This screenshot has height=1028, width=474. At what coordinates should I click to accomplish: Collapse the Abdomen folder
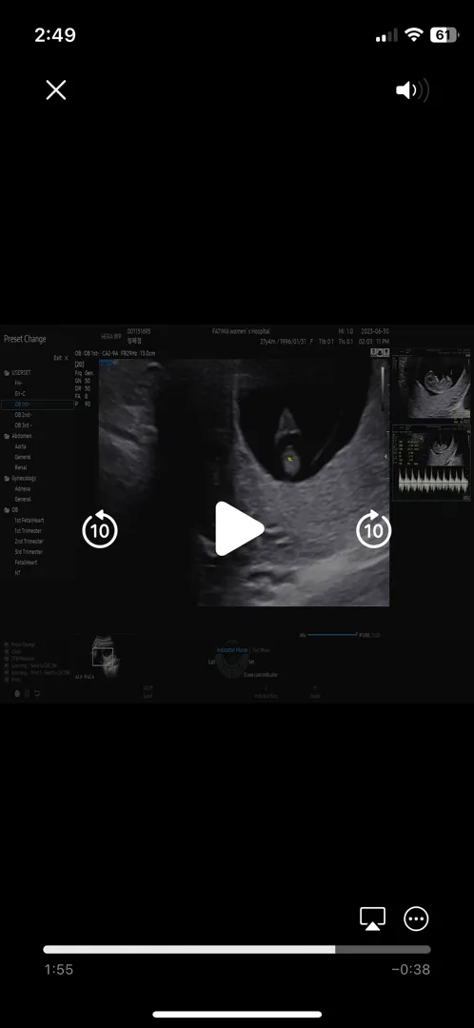18,436
